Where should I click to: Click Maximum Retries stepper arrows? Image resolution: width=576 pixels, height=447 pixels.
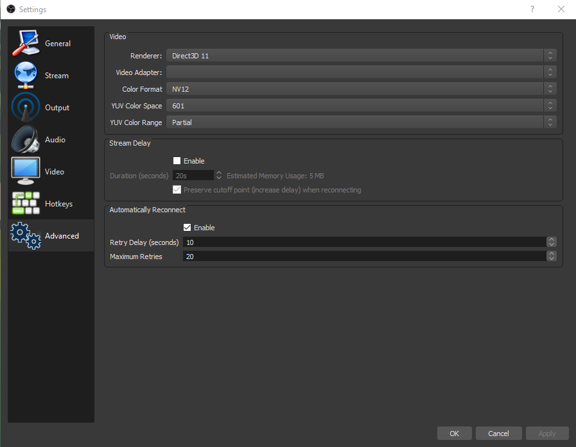click(x=552, y=256)
